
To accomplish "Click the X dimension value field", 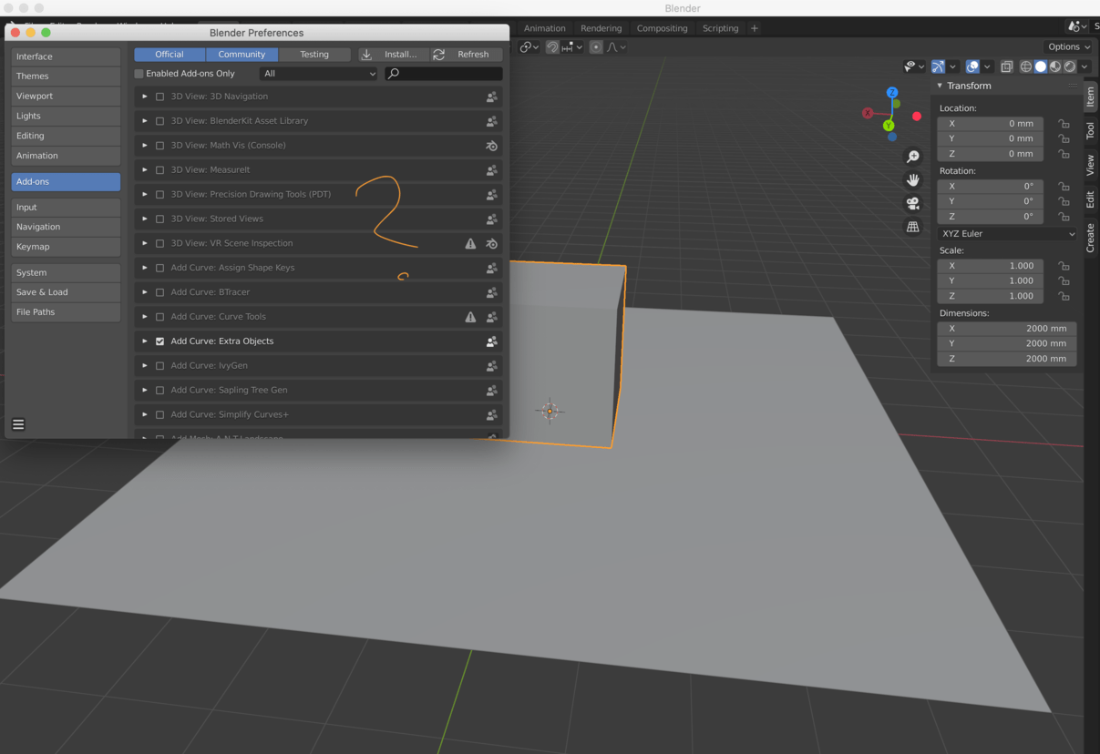I will (x=1007, y=329).
